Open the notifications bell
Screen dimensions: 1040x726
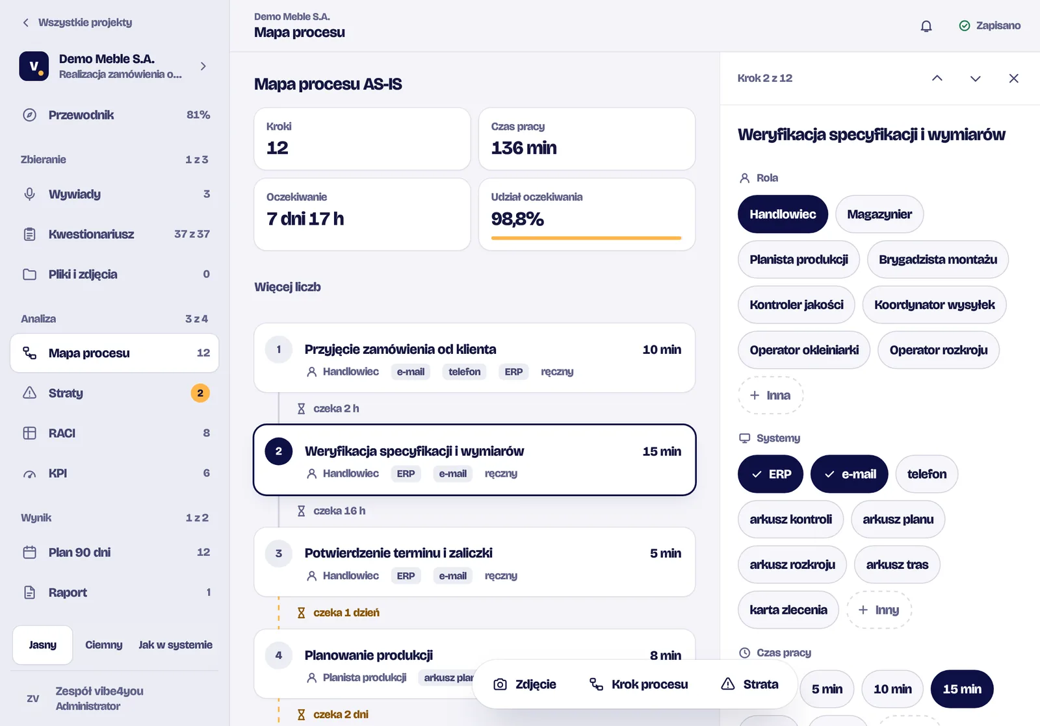(926, 26)
